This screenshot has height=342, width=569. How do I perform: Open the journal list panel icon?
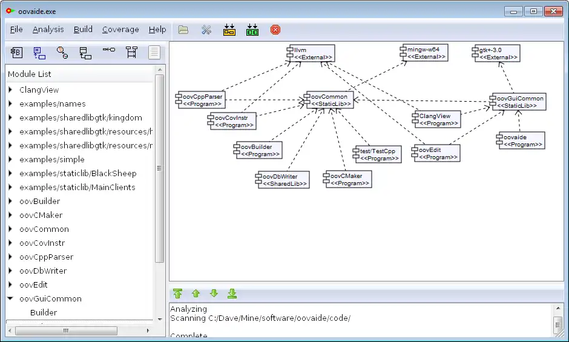[154, 52]
